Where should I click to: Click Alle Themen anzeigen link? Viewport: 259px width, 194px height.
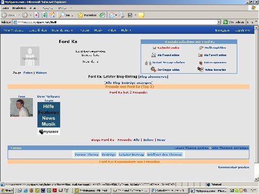[x=230, y=148]
